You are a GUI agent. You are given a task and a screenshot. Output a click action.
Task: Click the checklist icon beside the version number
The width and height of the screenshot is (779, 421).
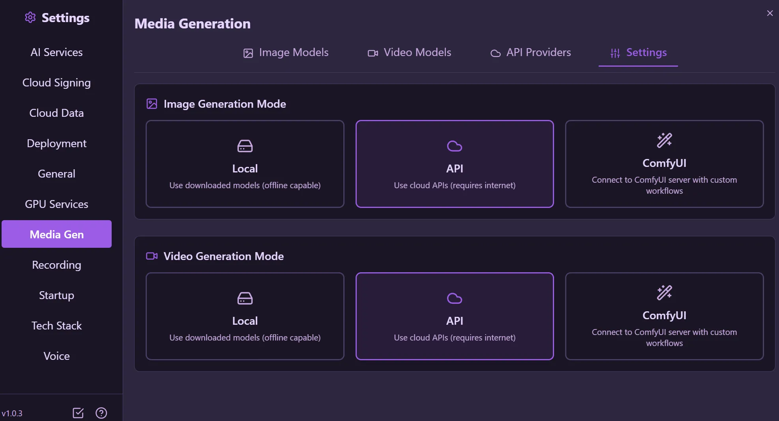[x=78, y=413]
